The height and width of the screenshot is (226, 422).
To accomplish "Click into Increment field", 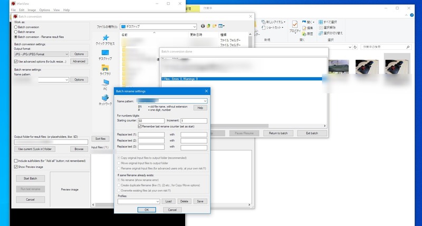I will pos(194,121).
